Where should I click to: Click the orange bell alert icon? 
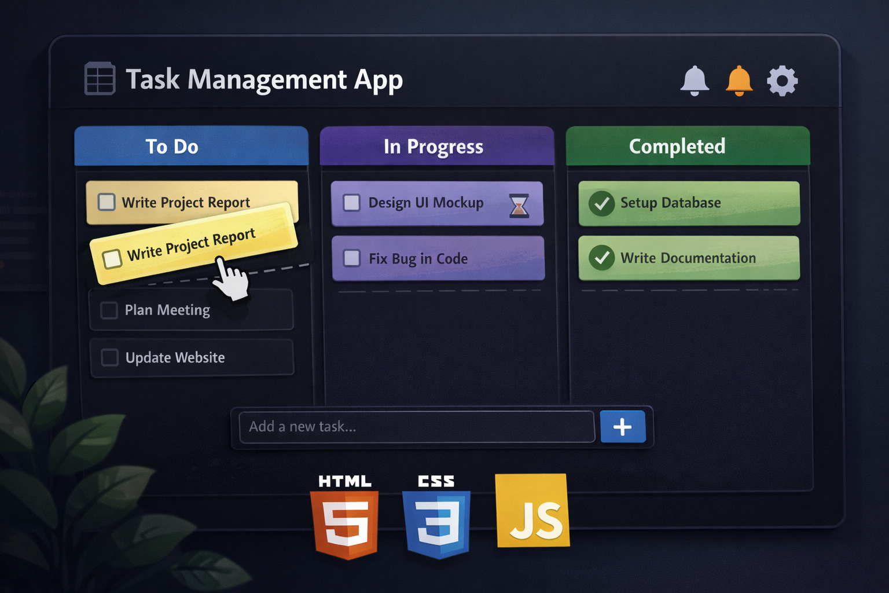[739, 80]
